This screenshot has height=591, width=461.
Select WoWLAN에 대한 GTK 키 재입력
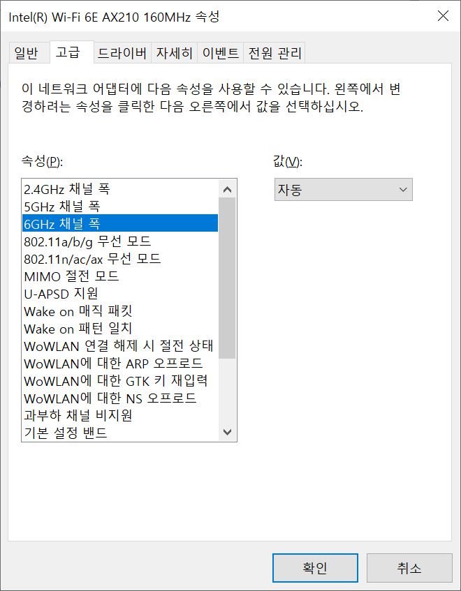120,381
